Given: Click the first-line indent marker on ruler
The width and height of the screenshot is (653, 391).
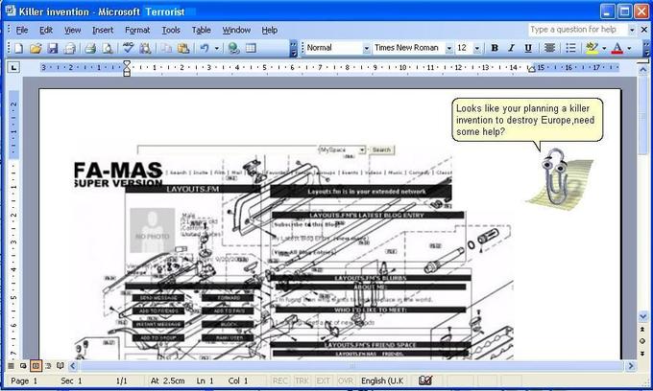Looking at the screenshot, I should pos(127,63).
